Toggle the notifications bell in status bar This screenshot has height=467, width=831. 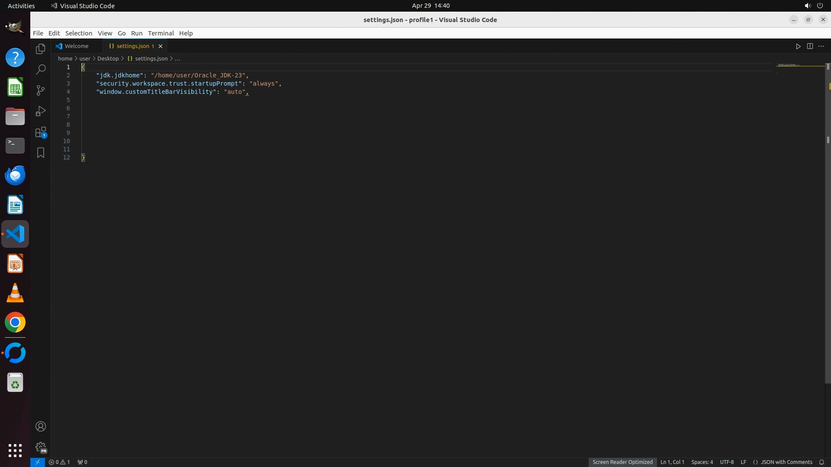tap(821, 462)
